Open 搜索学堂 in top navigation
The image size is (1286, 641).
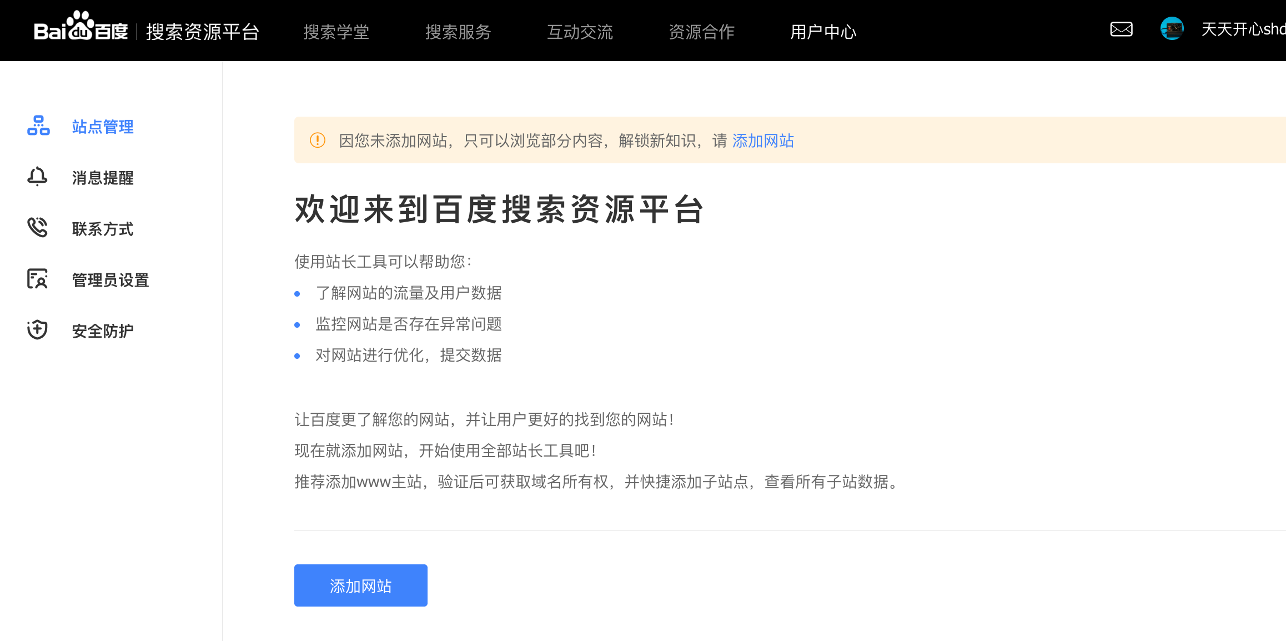click(336, 32)
